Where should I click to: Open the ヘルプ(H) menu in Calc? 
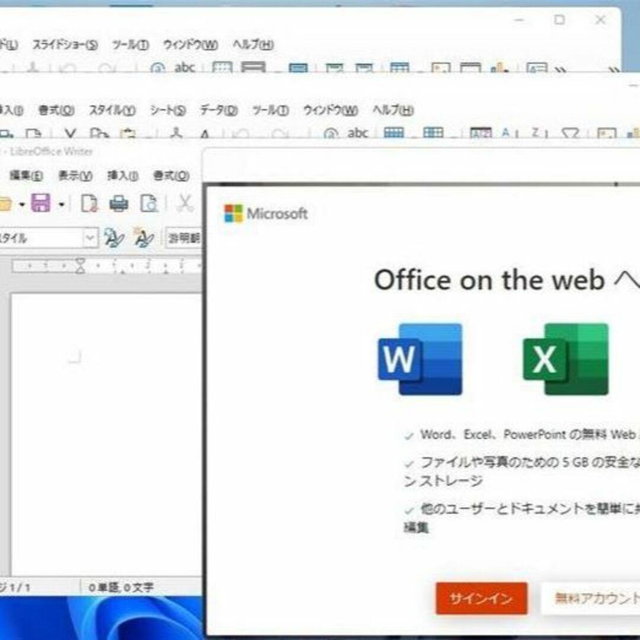(393, 110)
